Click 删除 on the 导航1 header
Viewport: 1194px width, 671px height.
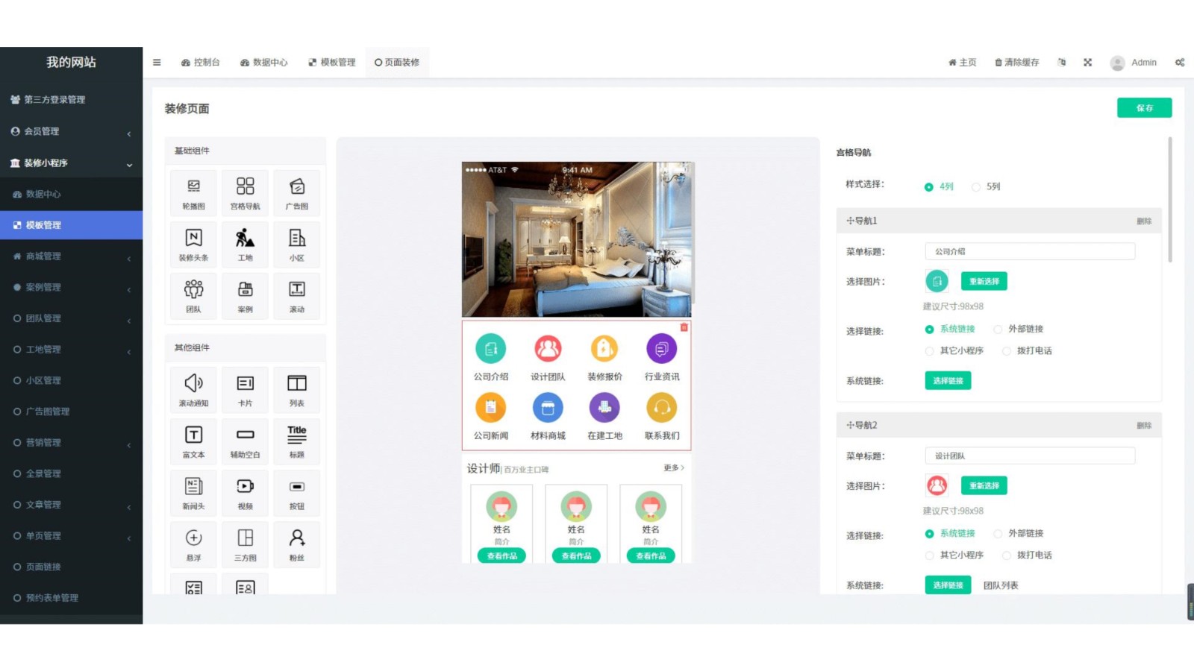pyautogui.click(x=1144, y=221)
